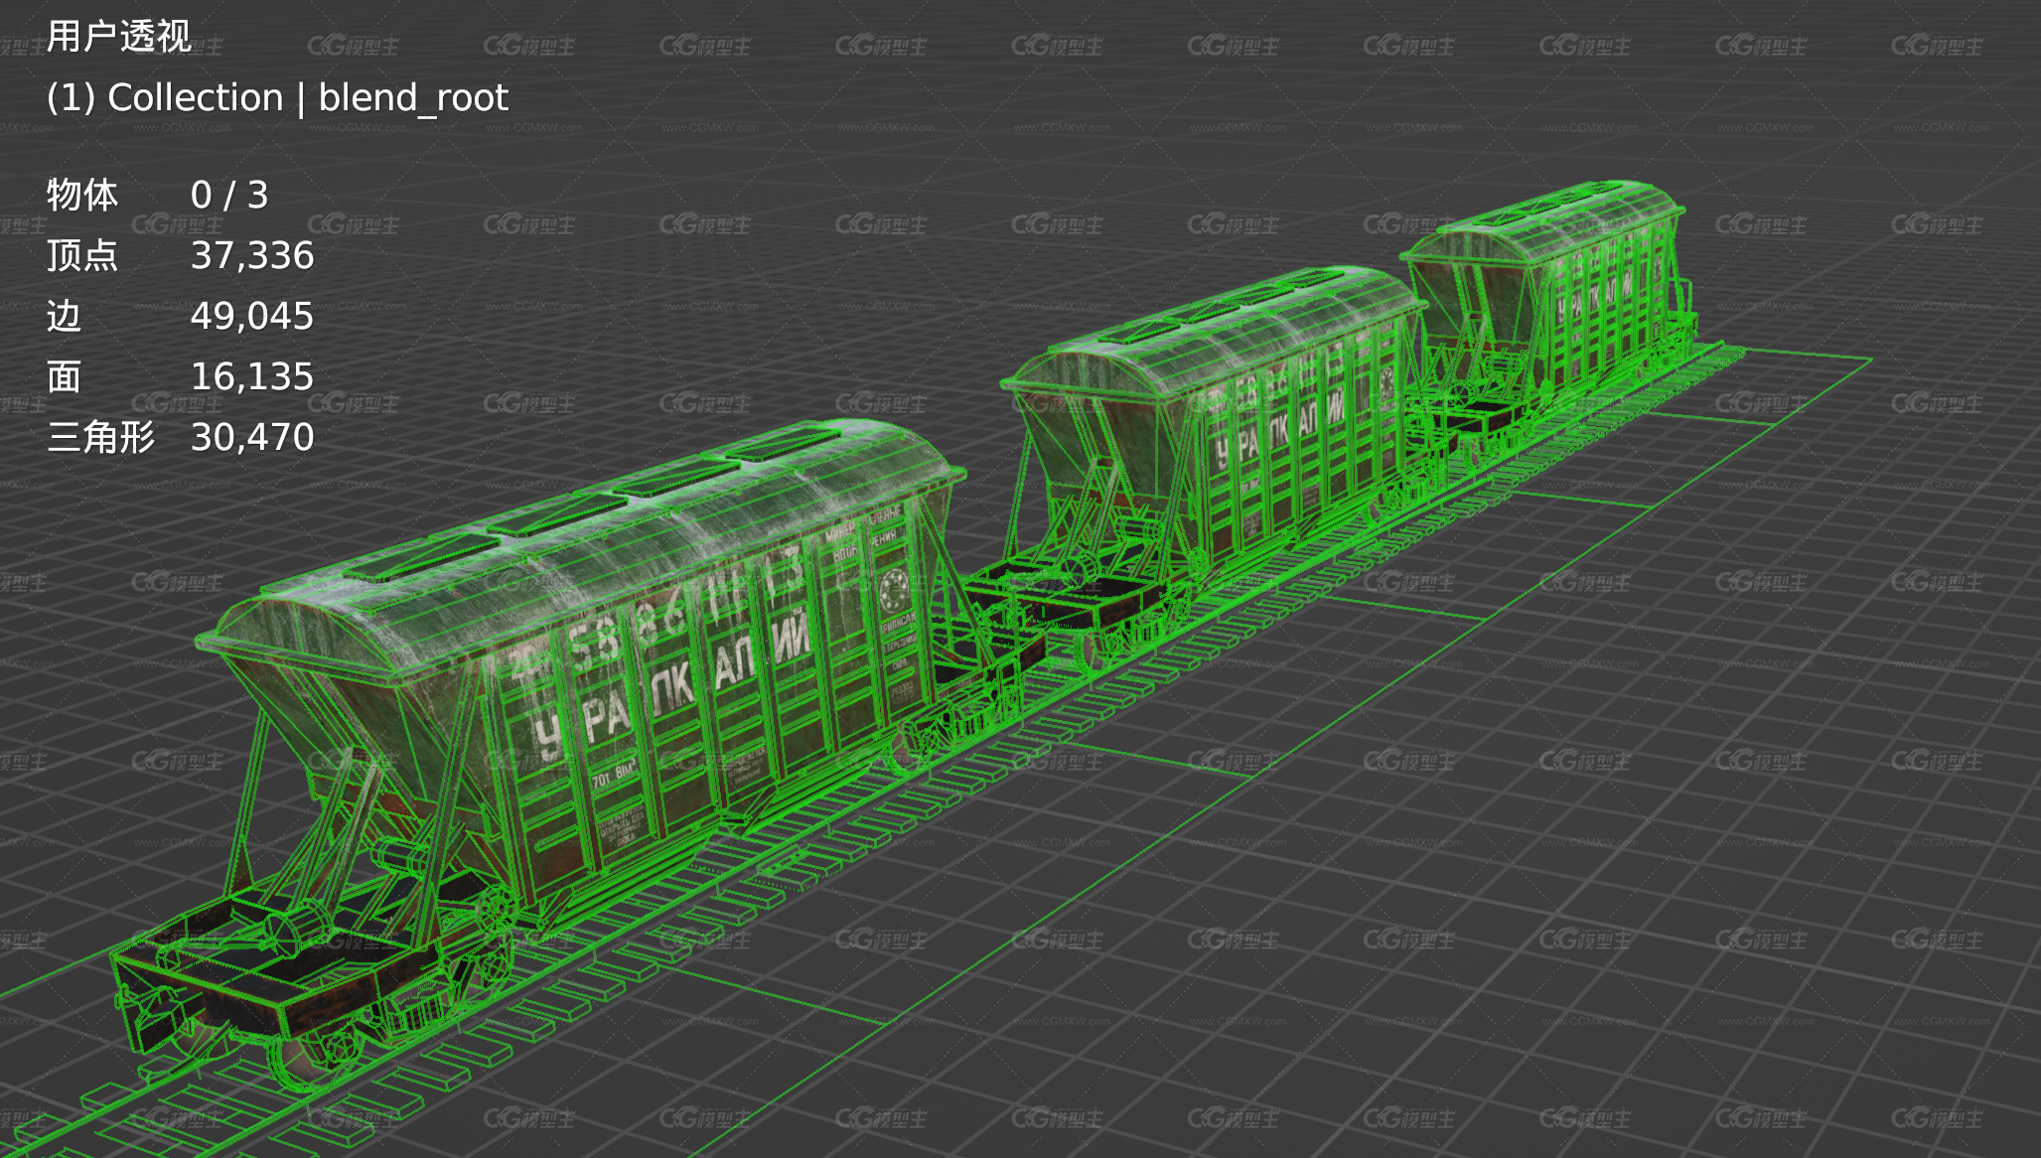Click the '三角形' statistics label
Image resolution: width=2041 pixels, height=1158 pixels.
(100, 437)
